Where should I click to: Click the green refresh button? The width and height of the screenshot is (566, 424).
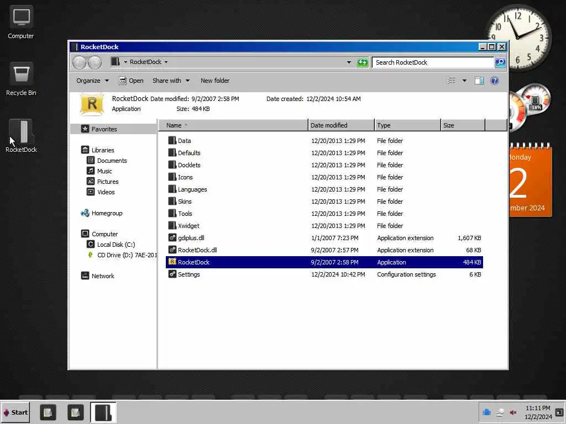(x=363, y=62)
